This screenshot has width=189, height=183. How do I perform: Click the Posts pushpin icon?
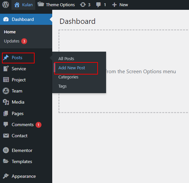pyautogui.click(x=6, y=58)
